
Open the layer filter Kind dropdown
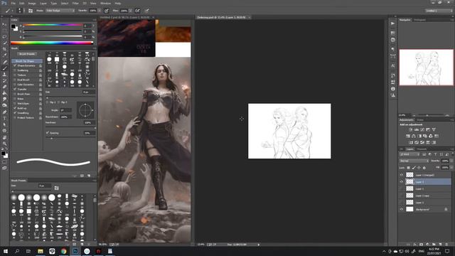tap(409, 154)
